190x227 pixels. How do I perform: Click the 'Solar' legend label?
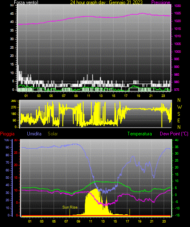pos(53,134)
